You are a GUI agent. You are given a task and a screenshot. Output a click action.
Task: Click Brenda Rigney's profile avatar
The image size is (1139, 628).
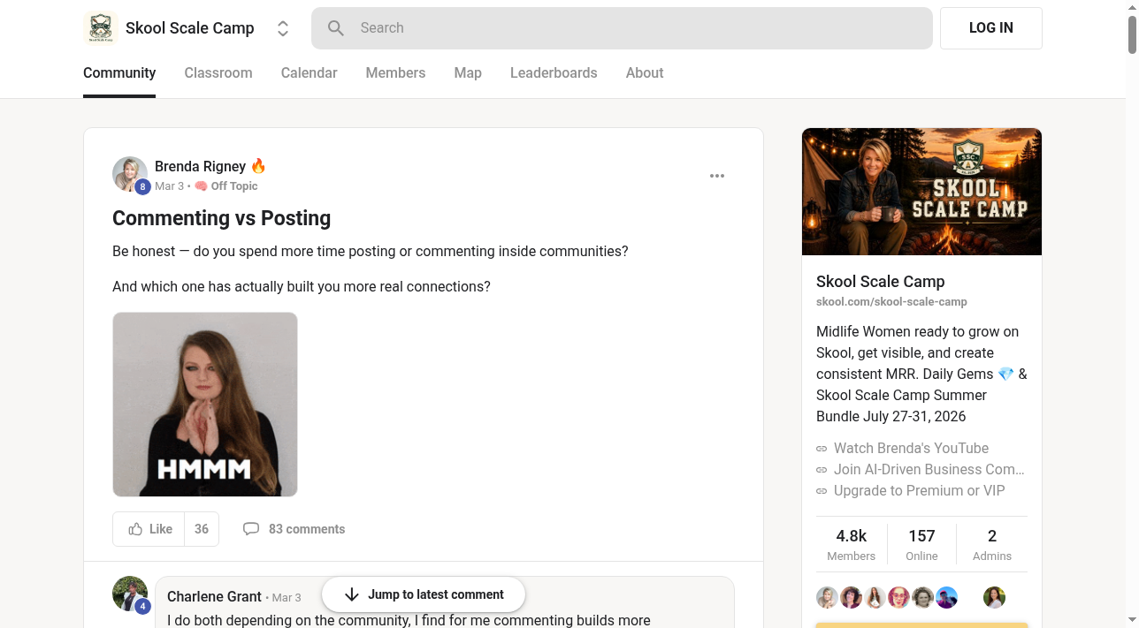click(130, 174)
